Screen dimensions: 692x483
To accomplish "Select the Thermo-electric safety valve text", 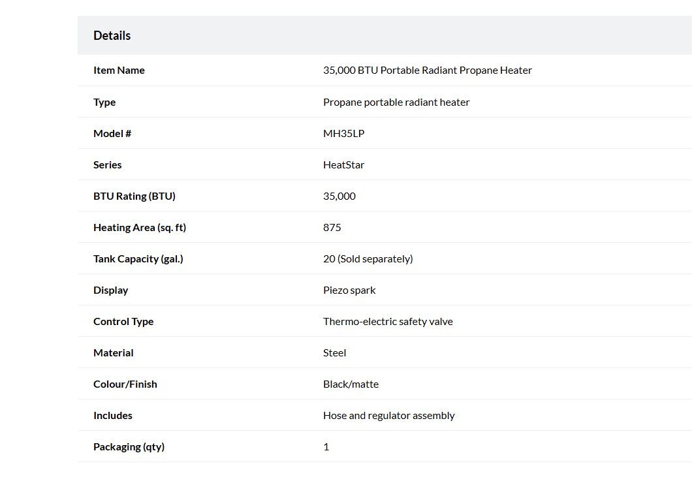I will (388, 321).
